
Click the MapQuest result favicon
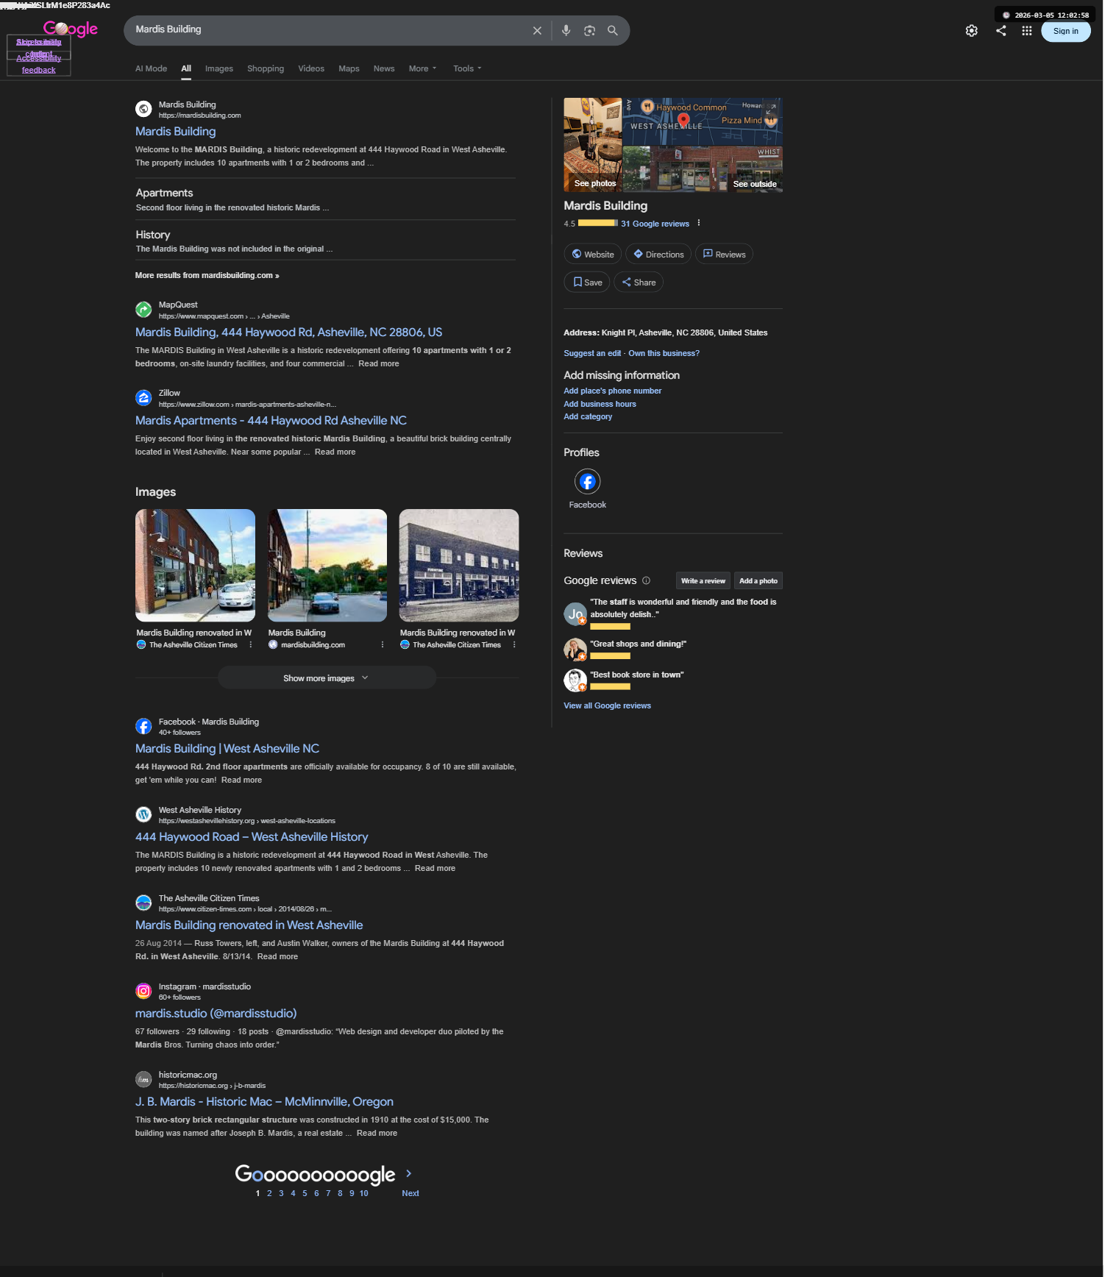[x=143, y=310]
